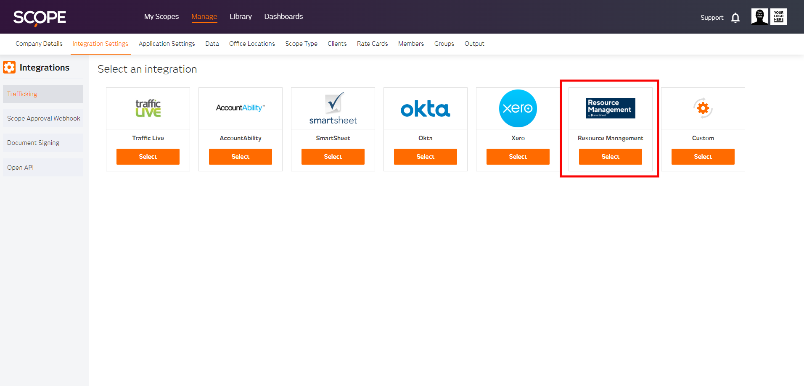The image size is (804, 386).
Task: Select Trafficking in the sidebar
Action: coord(43,94)
